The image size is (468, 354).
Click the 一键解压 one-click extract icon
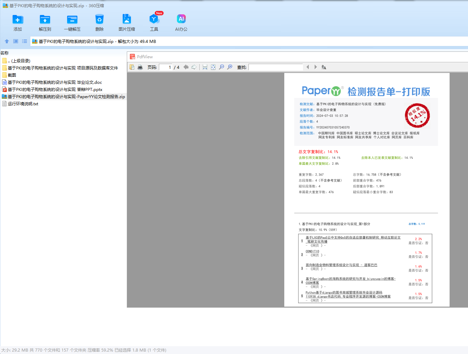pos(72,19)
